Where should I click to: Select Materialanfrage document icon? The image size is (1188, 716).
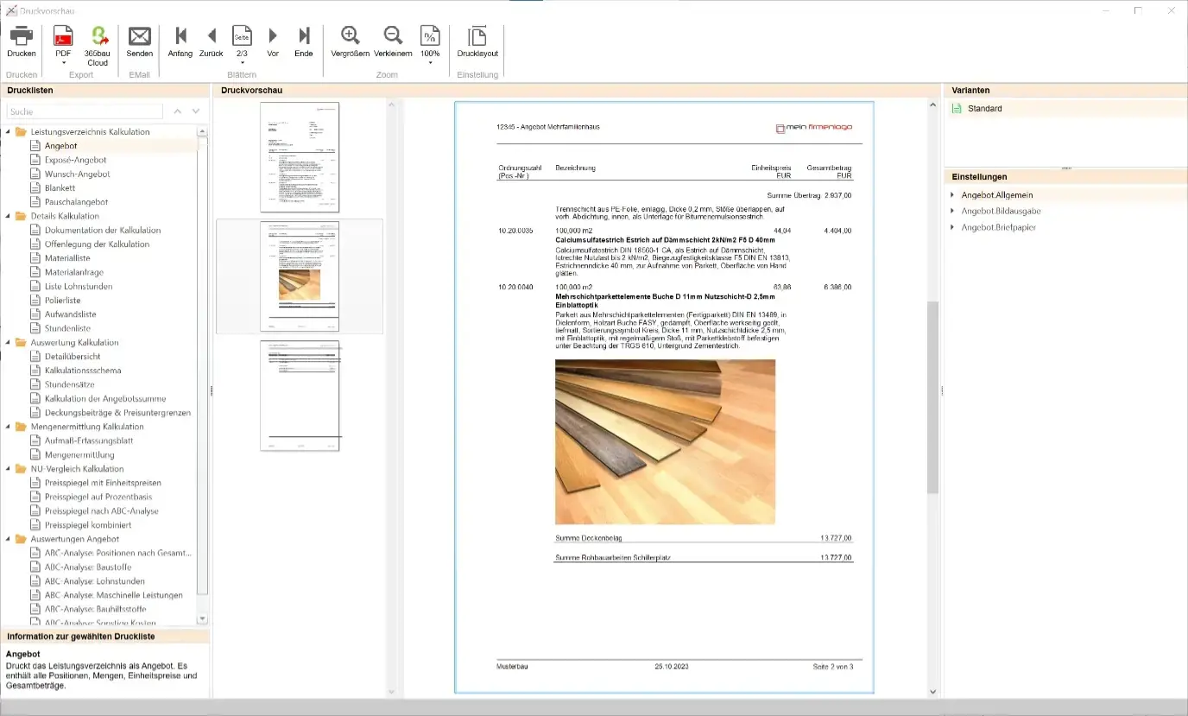35,272
